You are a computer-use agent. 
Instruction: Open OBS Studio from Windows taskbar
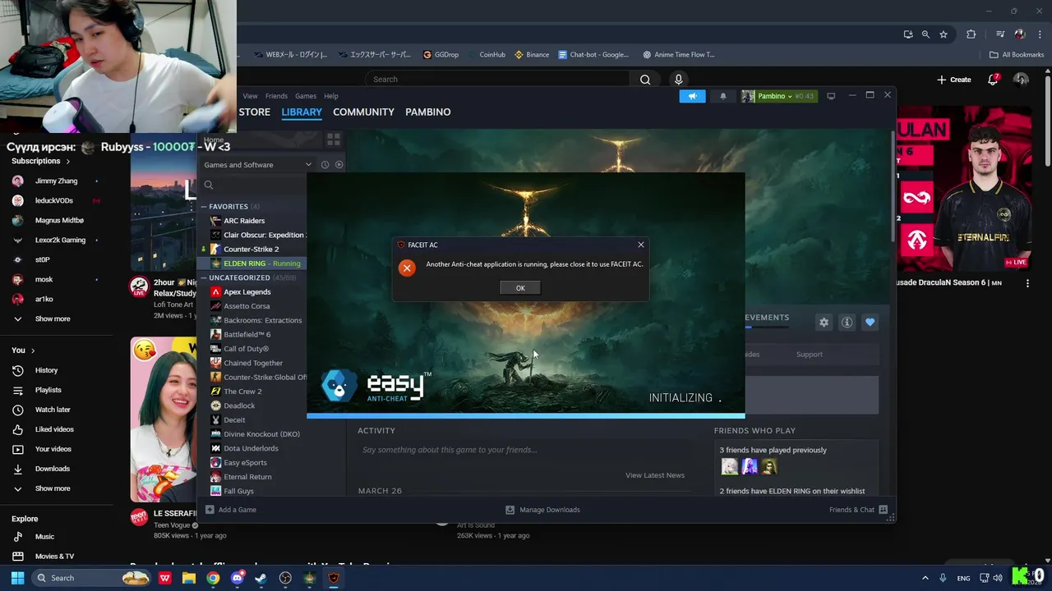[285, 578]
